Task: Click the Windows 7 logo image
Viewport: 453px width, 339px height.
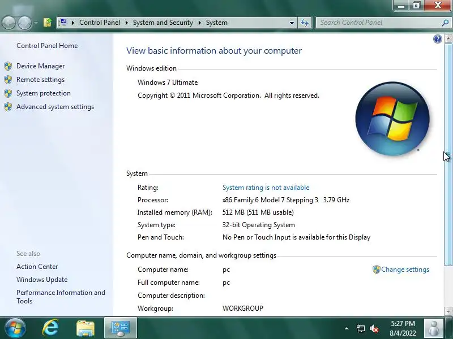Action: [392, 119]
